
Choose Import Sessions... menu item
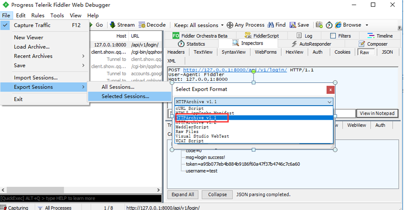[x=45, y=78]
